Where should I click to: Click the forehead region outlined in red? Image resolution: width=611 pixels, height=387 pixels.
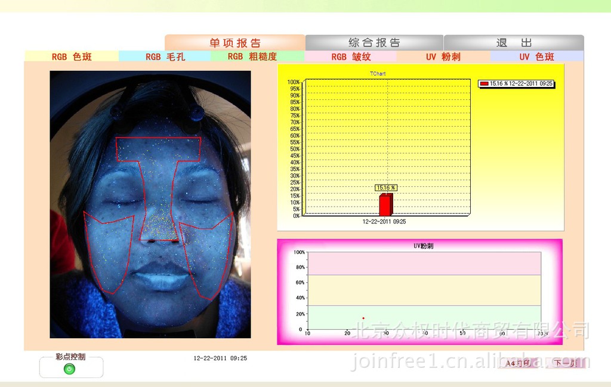tap(158, 149)
